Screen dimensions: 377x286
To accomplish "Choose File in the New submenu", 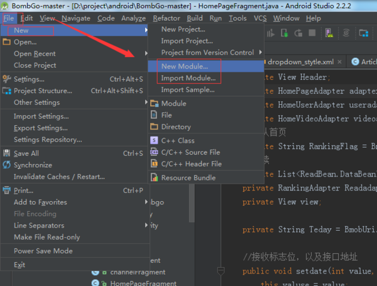I will [206, 115].
